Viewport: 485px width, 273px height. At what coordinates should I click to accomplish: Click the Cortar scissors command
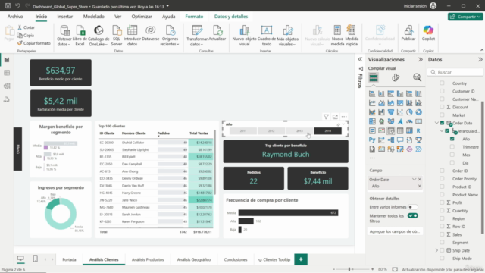(27, 27)
